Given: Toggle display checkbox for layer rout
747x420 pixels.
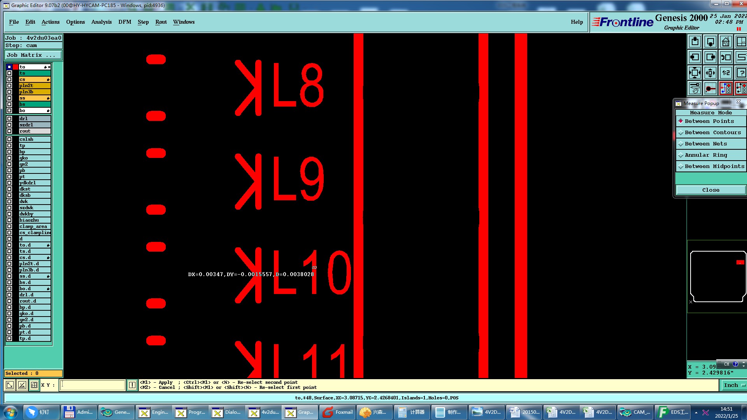Looking at the screenshot, I should pyautogui.click(x=9, y=131).
